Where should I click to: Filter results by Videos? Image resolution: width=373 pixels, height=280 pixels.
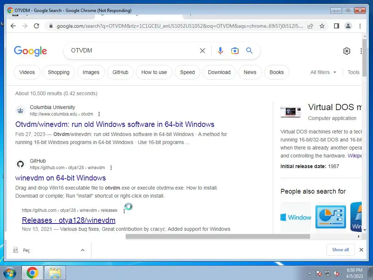click(27, 72)
